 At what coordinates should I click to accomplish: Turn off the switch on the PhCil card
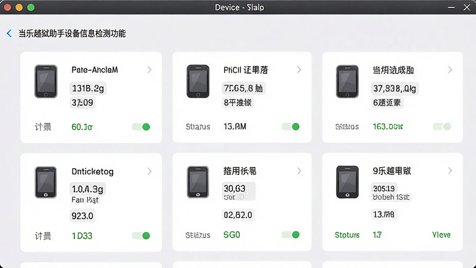pos(291,127)
